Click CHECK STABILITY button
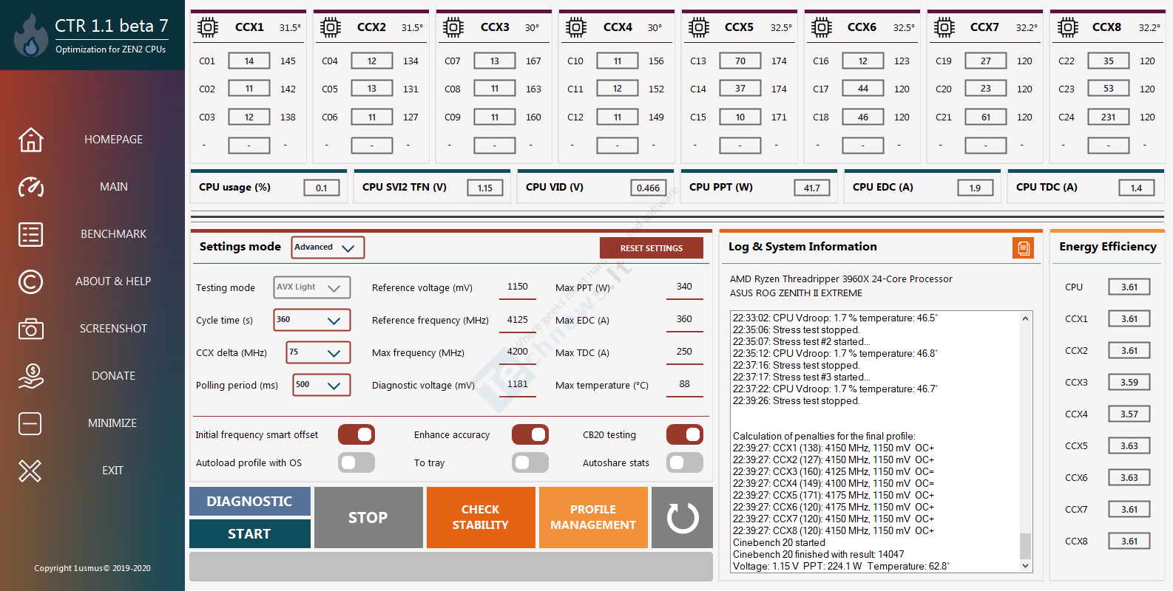Screen dimensions: 1173x591 pyautogui.click(x=481, y=517)
